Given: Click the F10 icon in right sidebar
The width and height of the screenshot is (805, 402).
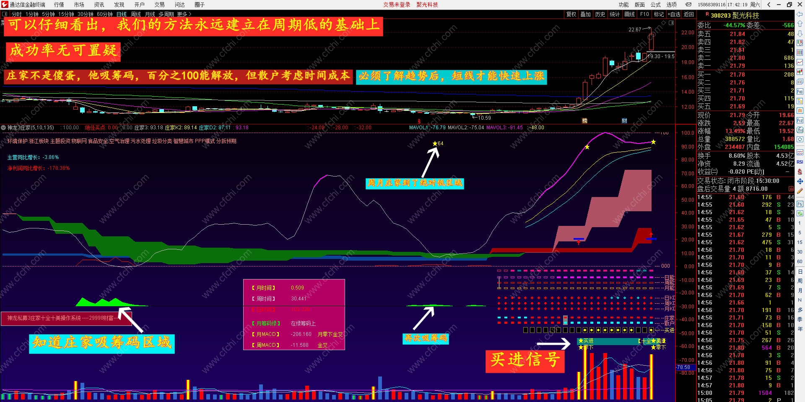Looking at the screenshot, I should [x=800, y=92].
